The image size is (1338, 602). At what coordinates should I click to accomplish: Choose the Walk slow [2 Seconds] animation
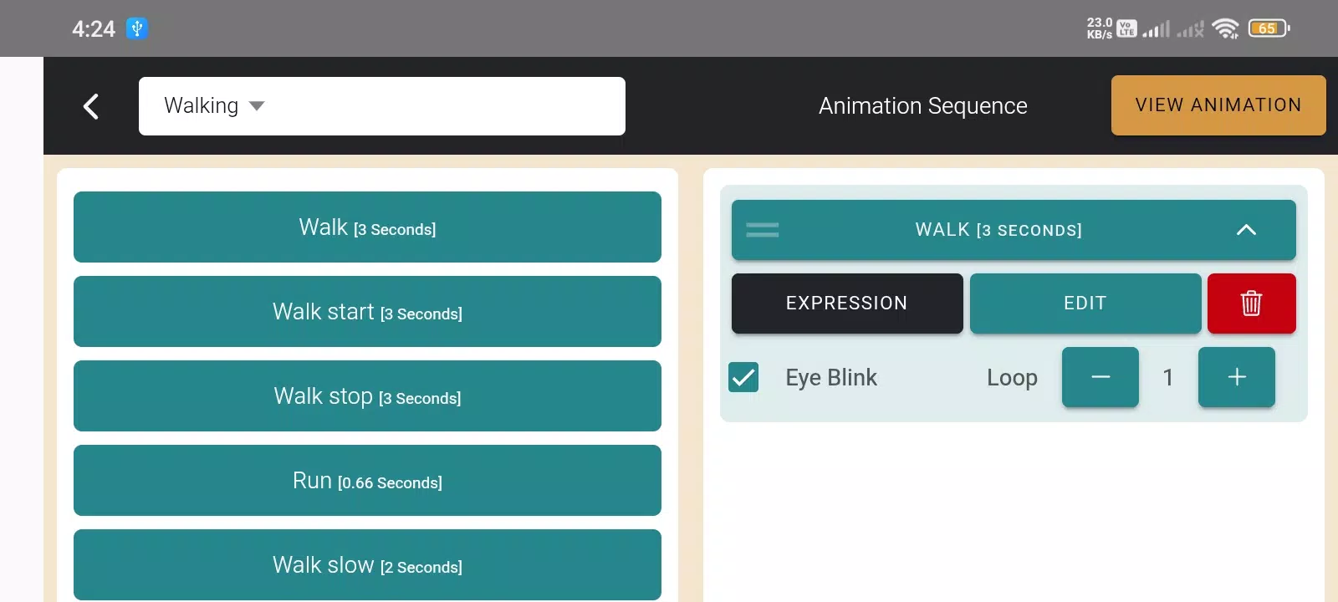pyautogui.click(x=367, y=565)
